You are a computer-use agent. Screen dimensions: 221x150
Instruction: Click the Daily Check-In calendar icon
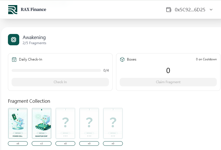tap(14, 59)
